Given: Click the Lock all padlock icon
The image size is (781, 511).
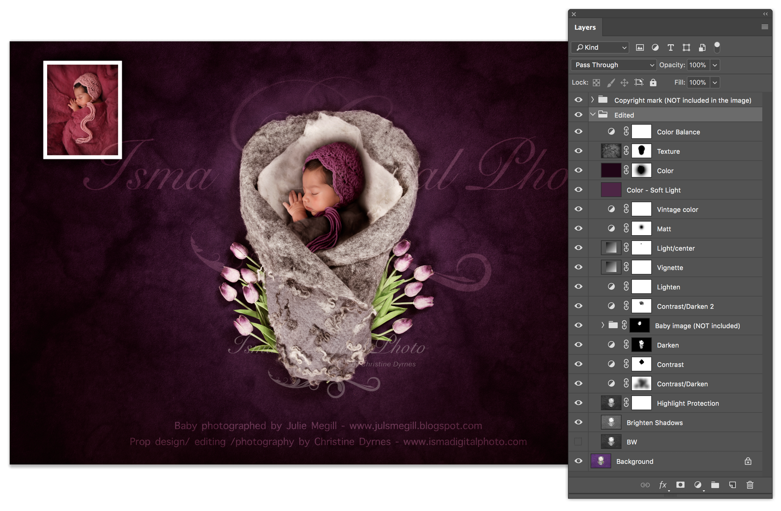Looking at the screenshot, I should point(653,82).
